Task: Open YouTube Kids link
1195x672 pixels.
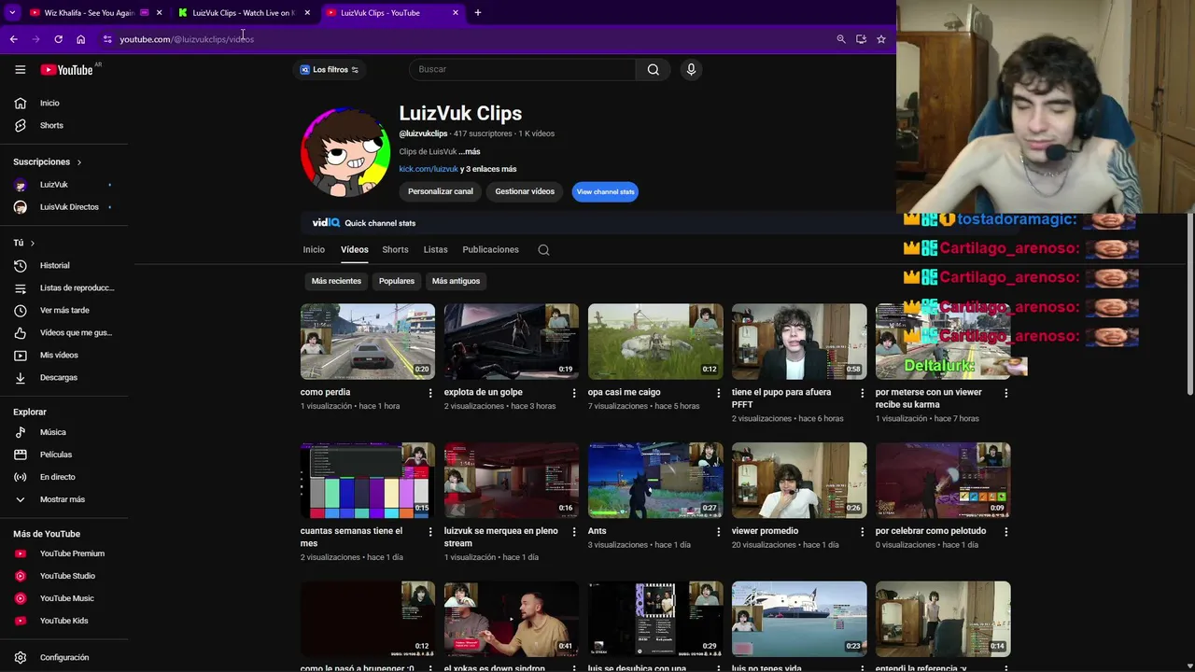Action: tap(63, 621)
